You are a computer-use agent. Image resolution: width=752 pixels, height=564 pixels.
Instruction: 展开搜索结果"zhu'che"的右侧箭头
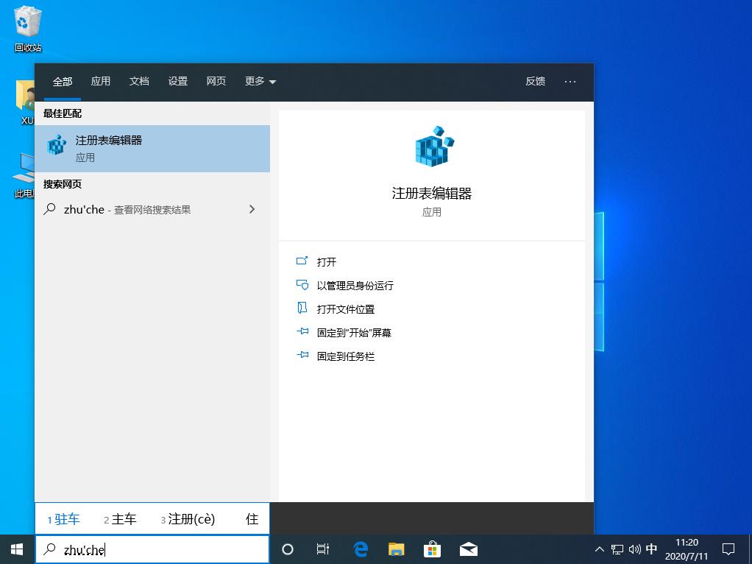tap(252, 209)
